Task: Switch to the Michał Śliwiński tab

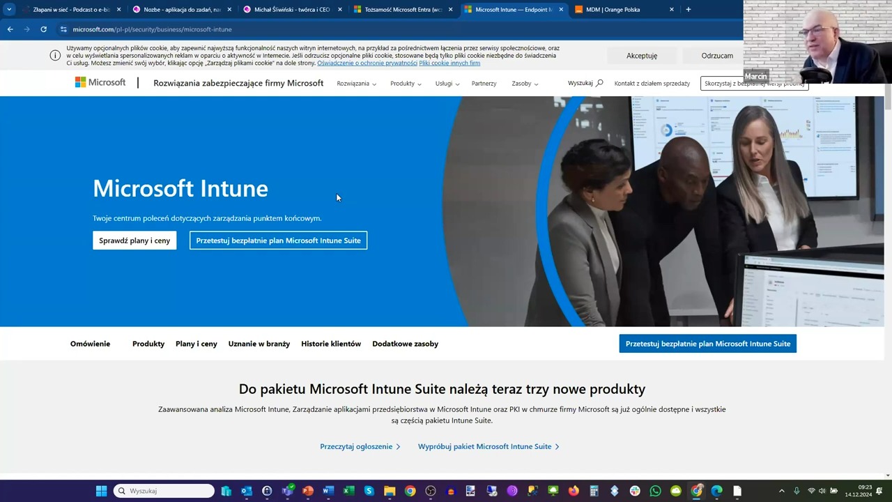Action: (291, 10)
